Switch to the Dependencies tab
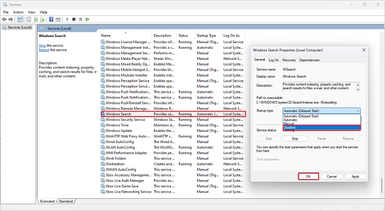The height and width of the screenshot is (211, 385). 309,60
